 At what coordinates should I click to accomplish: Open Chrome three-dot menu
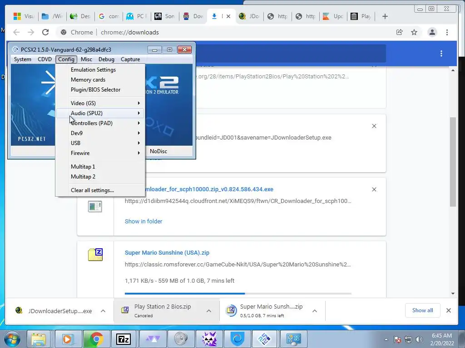tap(447, 32)
